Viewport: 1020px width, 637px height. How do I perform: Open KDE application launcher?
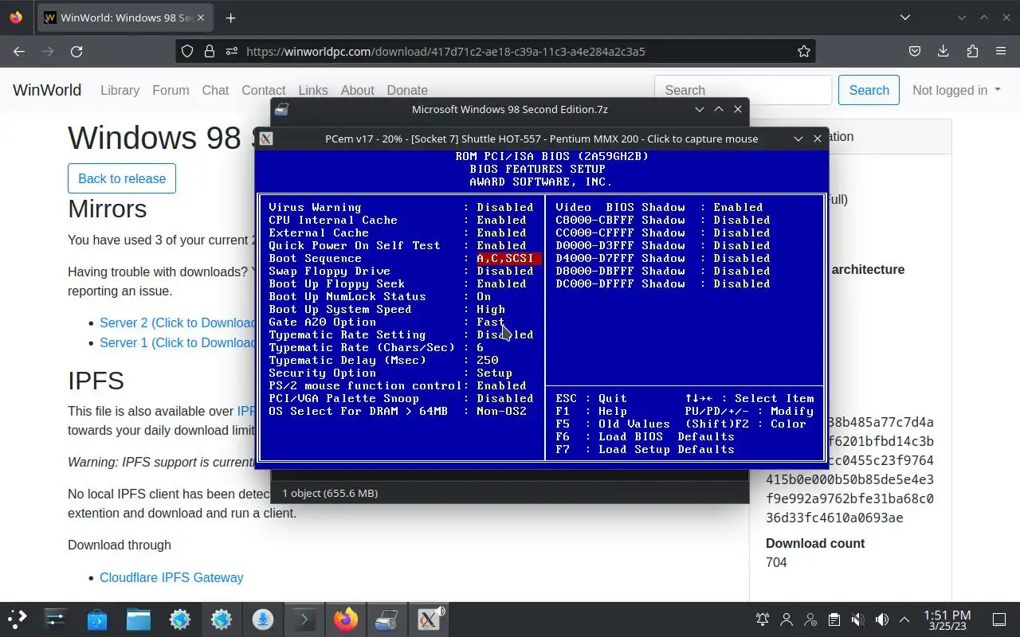(x=18, y=619)
